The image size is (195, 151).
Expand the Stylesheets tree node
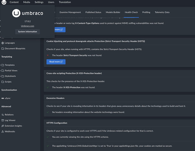pyautogui.click(x=0, y=76)
